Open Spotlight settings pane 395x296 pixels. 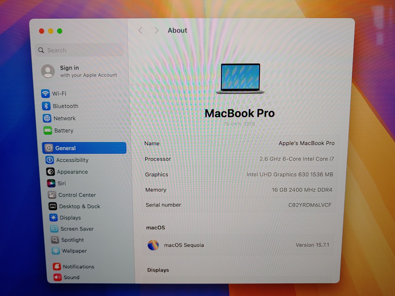click(x=72, y=240)
